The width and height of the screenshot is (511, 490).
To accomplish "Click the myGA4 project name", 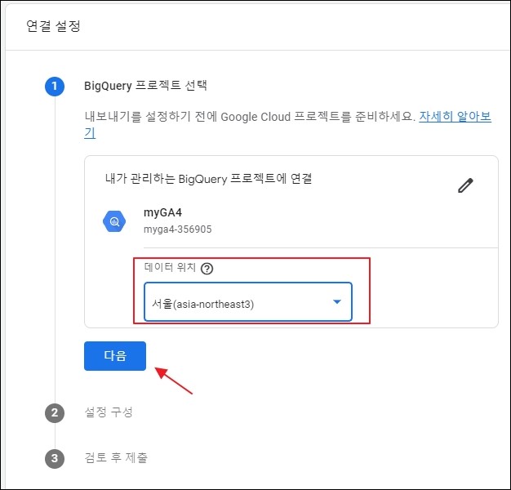I will coord(162,212).
